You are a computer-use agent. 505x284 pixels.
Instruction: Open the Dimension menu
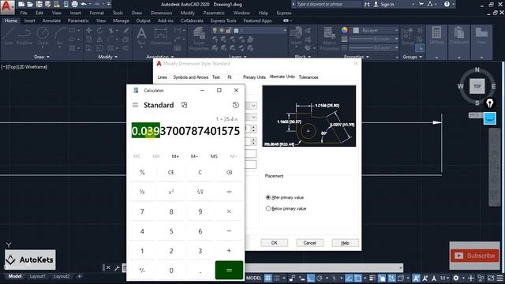[161, 13]
